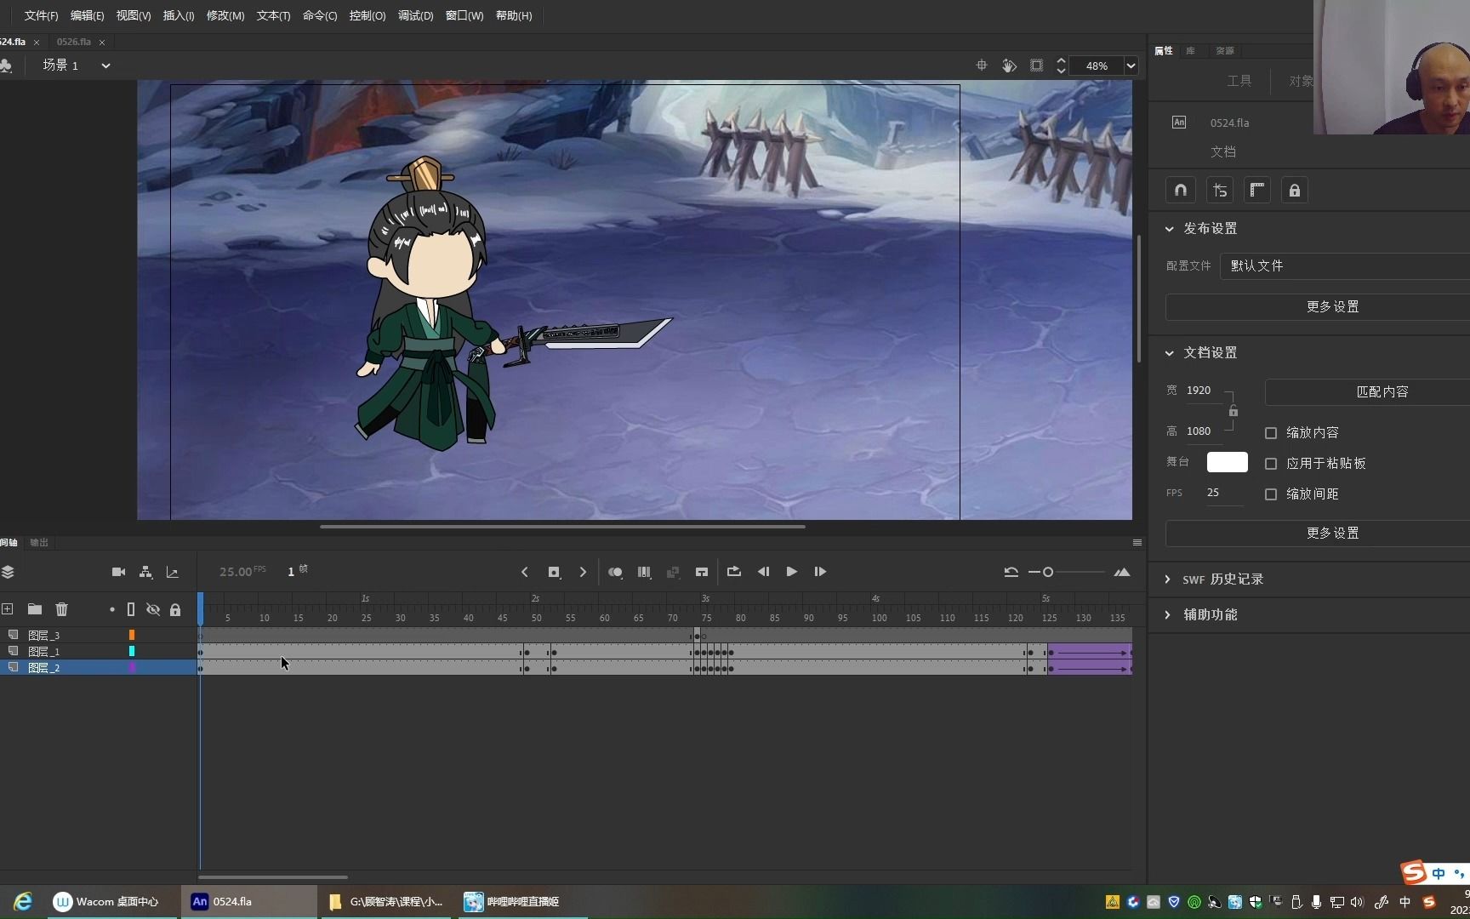This screenshot has height=919, width=1470.
Task: Play the timeline animation
Action: coord(792,572)
